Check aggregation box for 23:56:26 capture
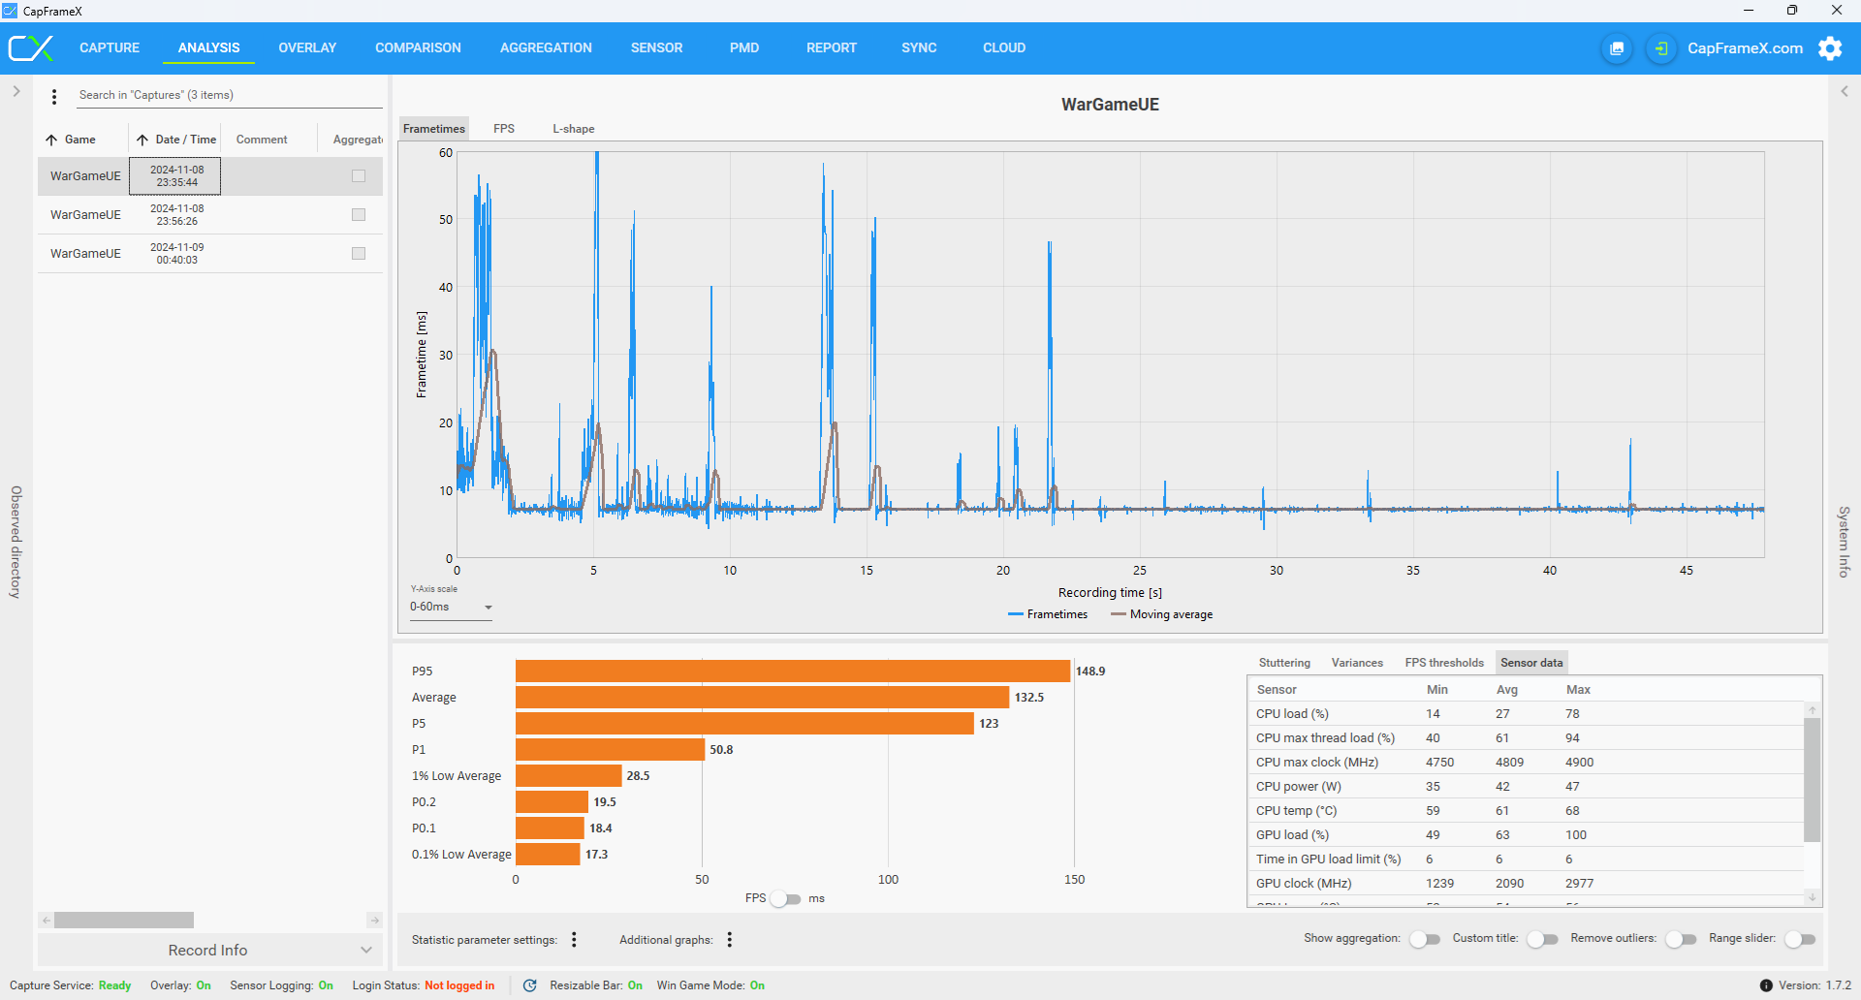The image size is (1861, 1000). point(359,215)
